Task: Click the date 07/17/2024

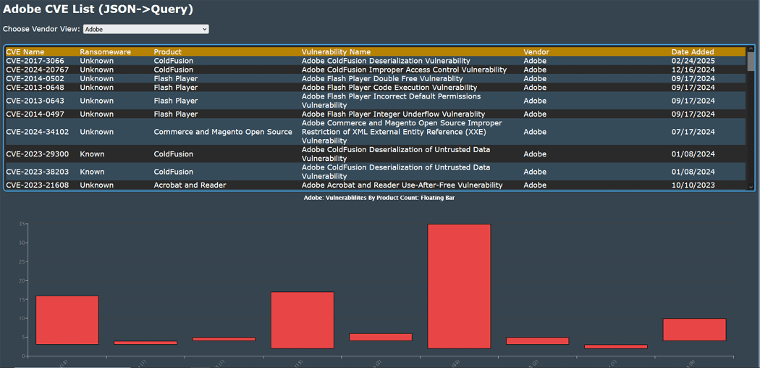Action: tap(693, 132)
